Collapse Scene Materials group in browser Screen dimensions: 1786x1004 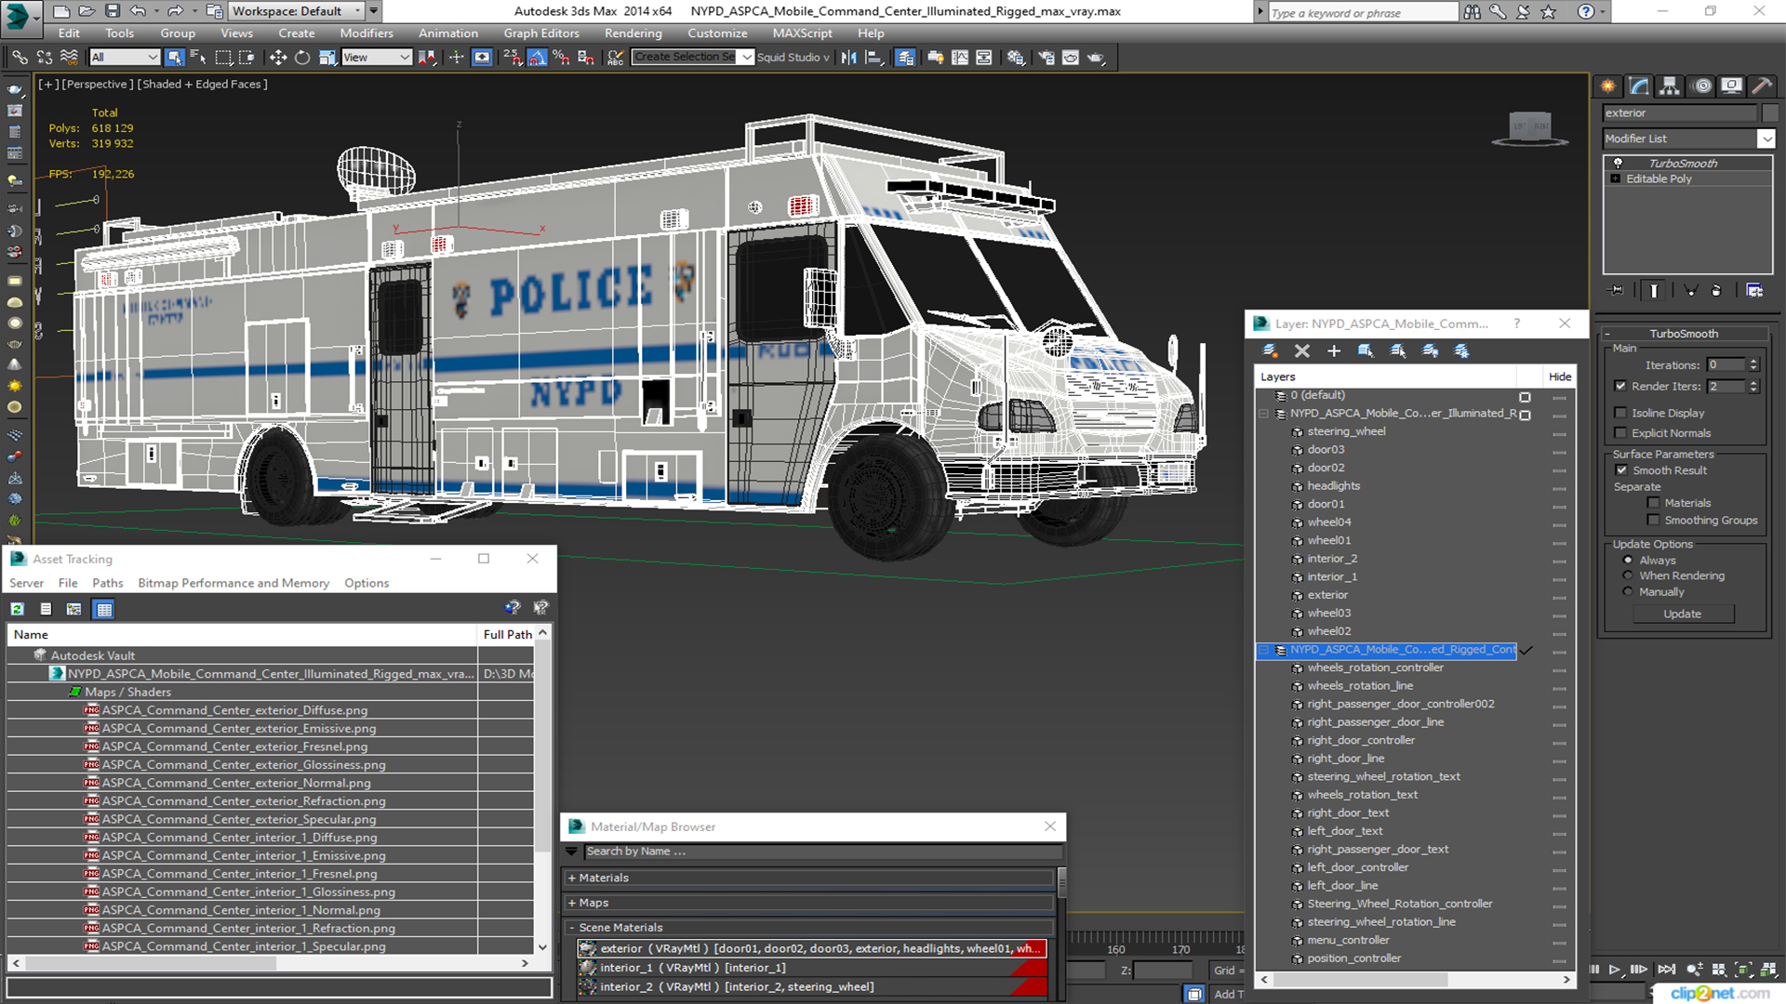click(x=572, y=928)
